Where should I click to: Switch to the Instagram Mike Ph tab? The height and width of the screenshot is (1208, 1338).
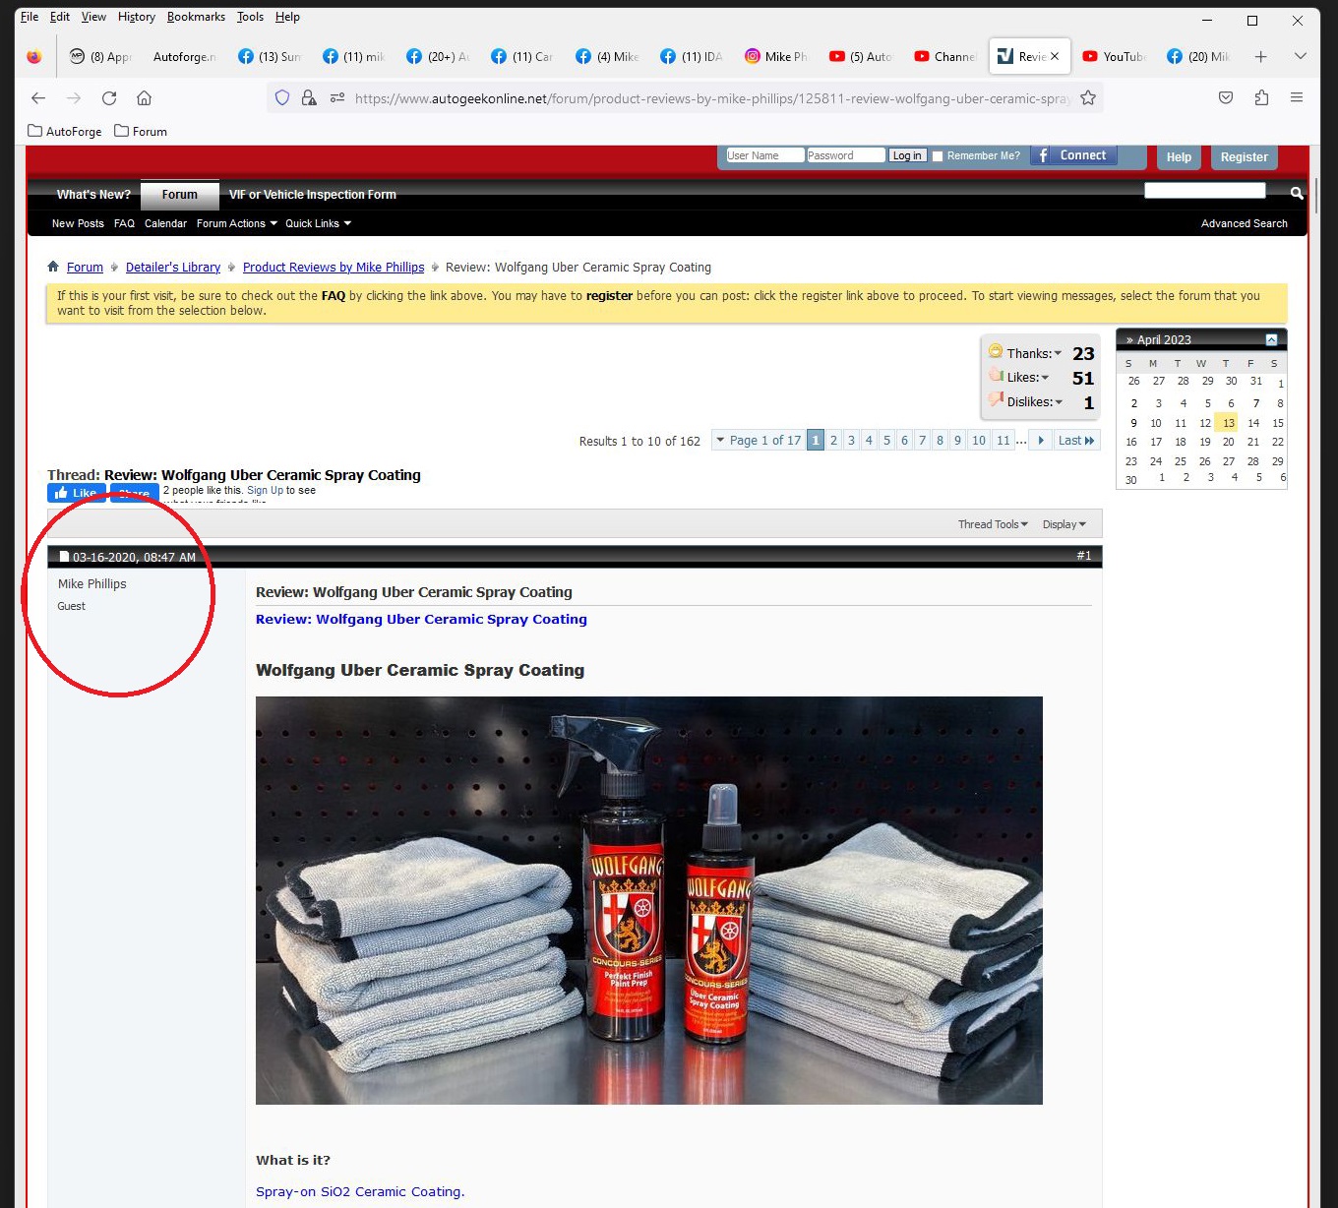[x=775, y=56]
